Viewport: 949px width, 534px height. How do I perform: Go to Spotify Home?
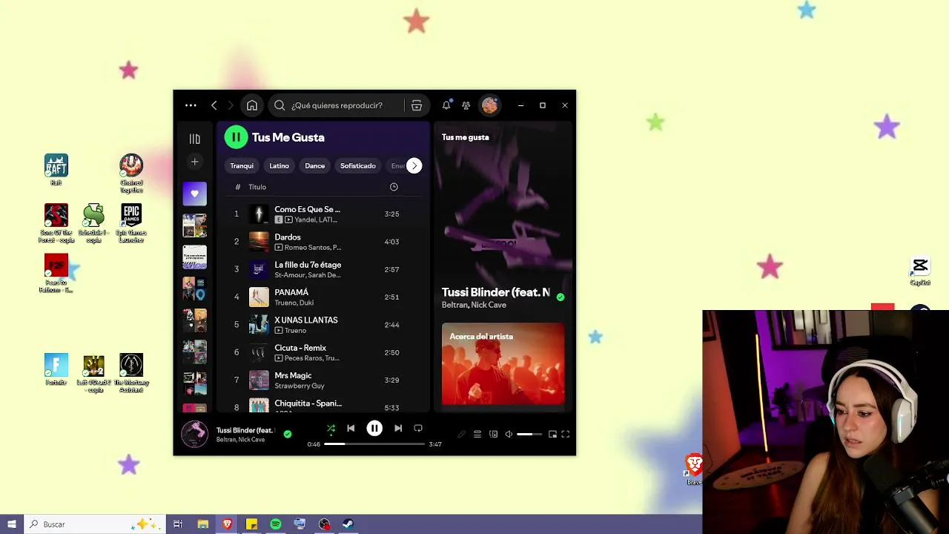[x=252, y=105]
